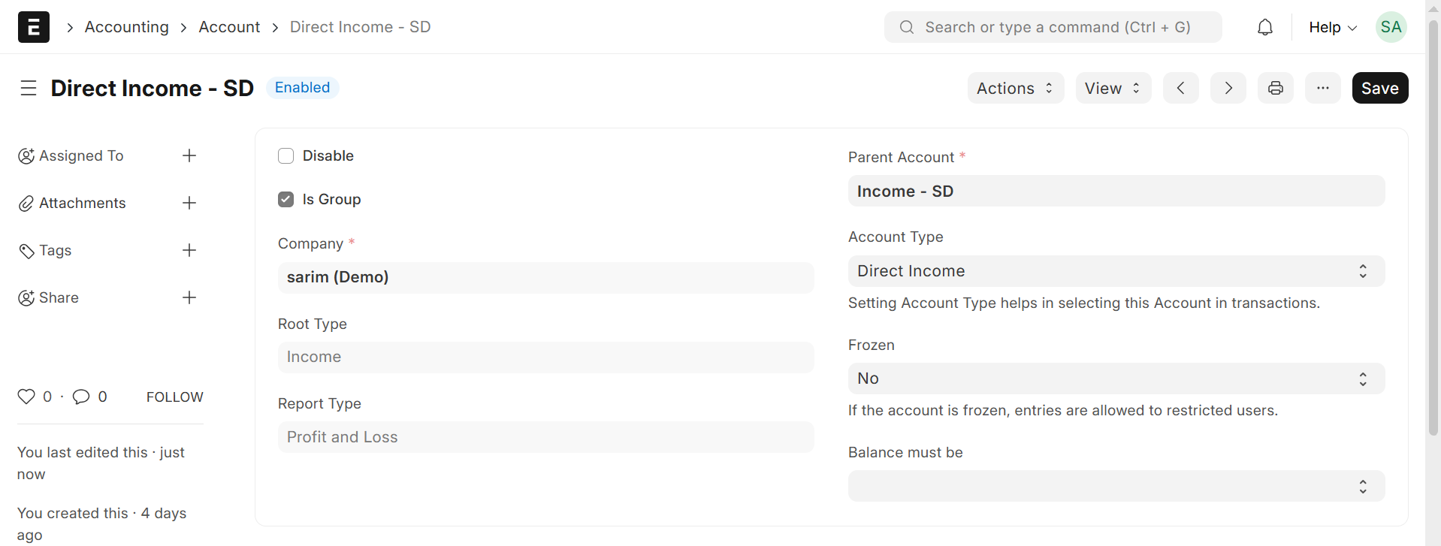The image size is (1441, 546).
Task: Open the three-dots more options menu
Action: point(1323,88)
